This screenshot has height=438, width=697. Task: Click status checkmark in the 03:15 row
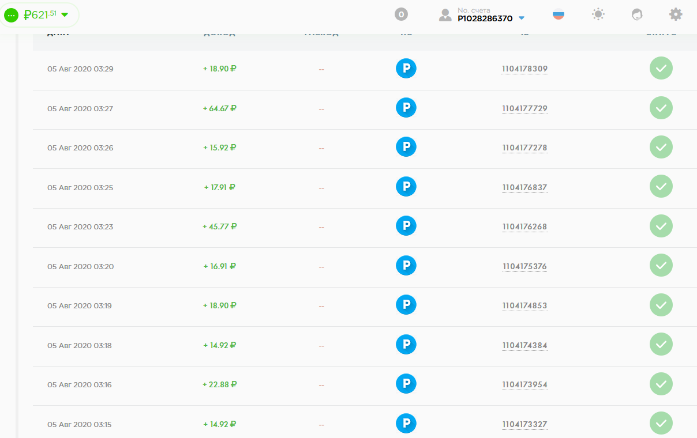(661, 424)
